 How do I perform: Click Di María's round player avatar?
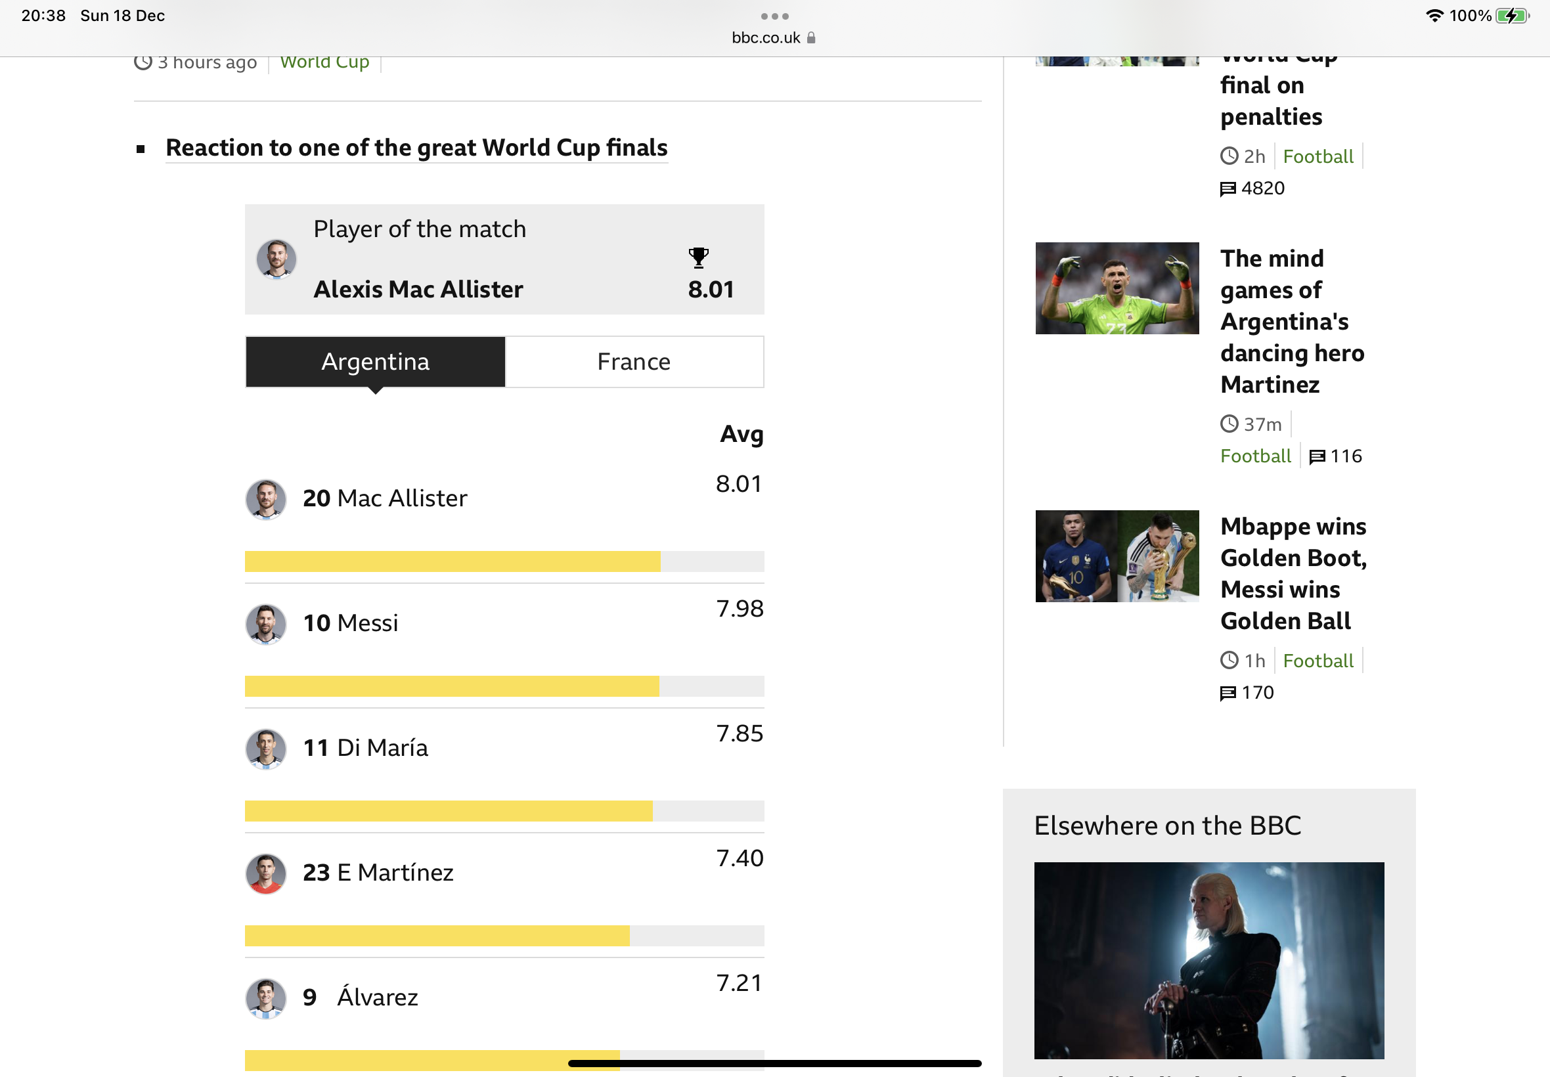(266, 749)
